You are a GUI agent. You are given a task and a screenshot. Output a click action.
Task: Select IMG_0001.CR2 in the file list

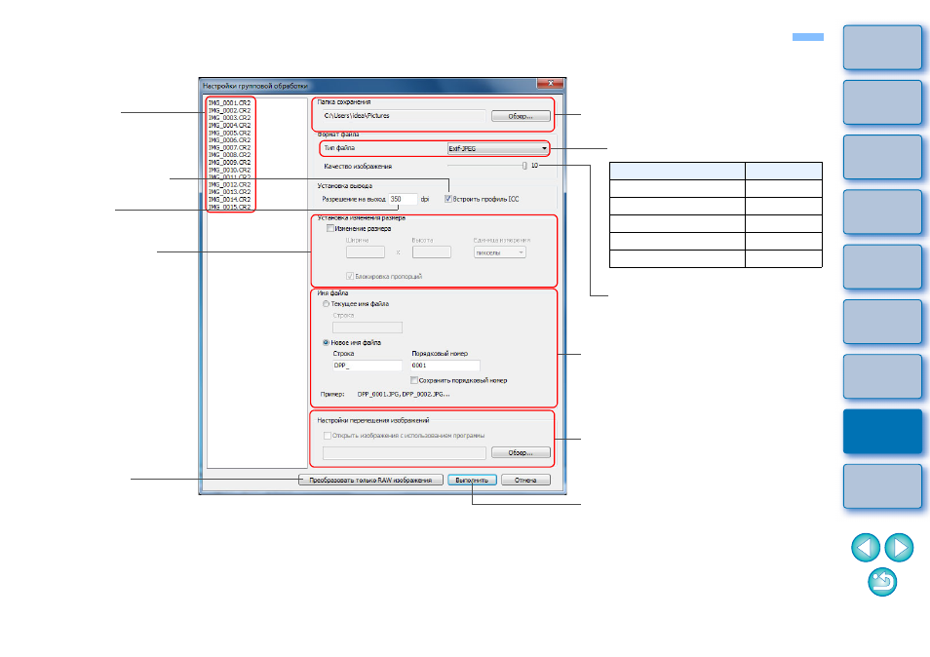[229, 103]
